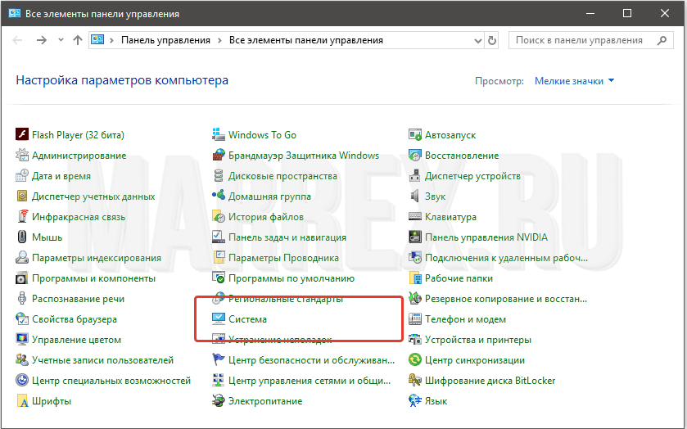Open Центр безопасности и обслуживания link
687x429 pixels.
point(311,360)
